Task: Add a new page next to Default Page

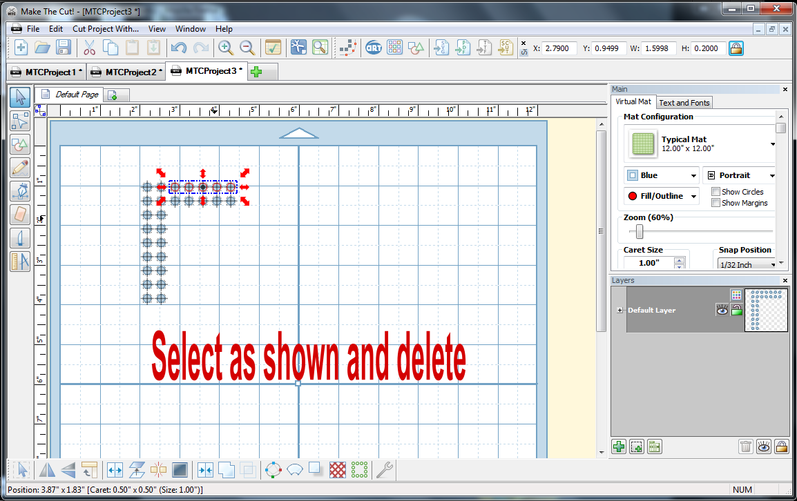Action: pyautogui.click(x=113, y=95)
